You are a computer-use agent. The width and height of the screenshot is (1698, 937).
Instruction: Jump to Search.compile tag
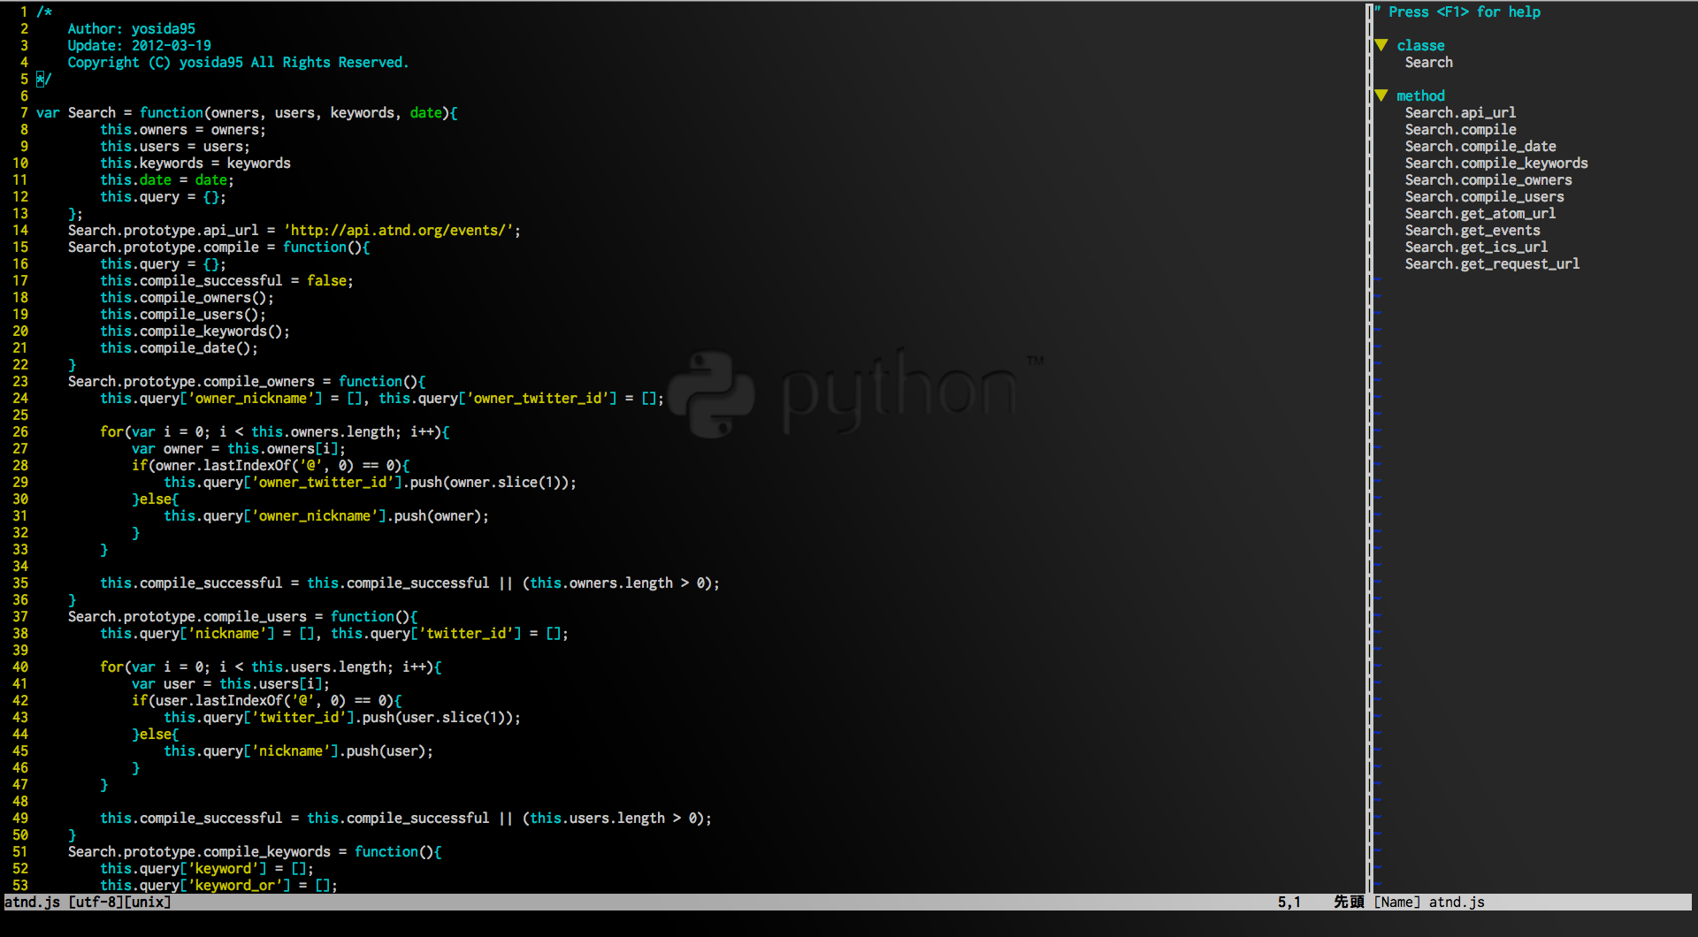1460,130
